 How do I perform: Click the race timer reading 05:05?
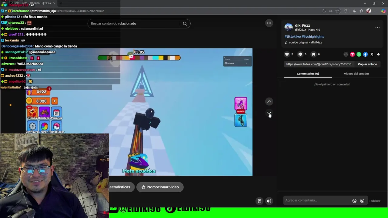tap(139, 52)
